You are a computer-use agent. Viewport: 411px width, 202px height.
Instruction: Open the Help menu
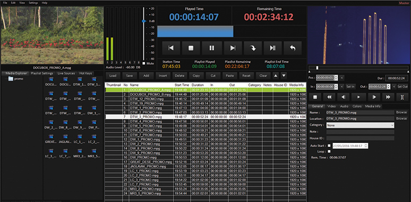pyautogui.click(x=45, y=3)
